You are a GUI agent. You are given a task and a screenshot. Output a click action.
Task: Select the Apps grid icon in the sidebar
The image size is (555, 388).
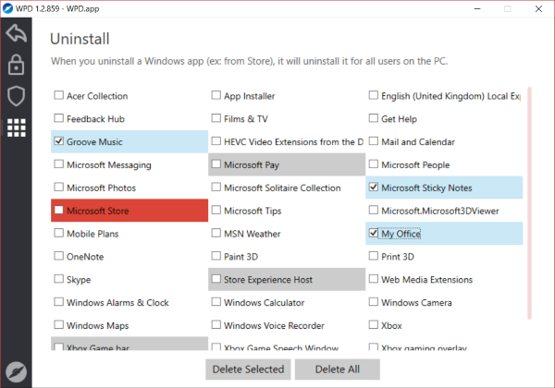tap(16, 127)
